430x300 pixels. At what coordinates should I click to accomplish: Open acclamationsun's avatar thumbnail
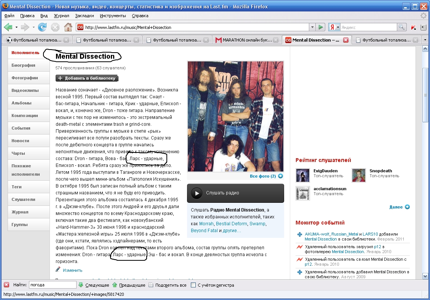click(303, 193)
